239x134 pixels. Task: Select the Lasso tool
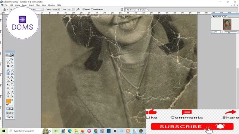click(x=8, y=63)
